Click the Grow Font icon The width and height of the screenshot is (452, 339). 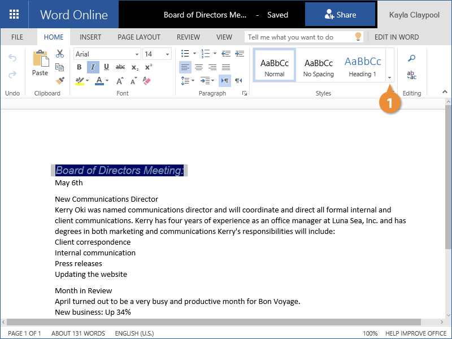[x=120, y=81]
